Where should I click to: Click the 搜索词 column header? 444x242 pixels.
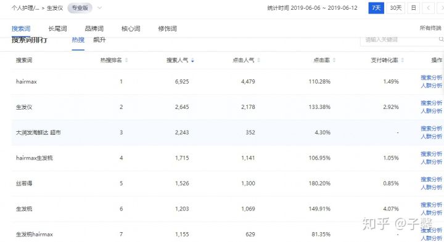tap(24, 60)
